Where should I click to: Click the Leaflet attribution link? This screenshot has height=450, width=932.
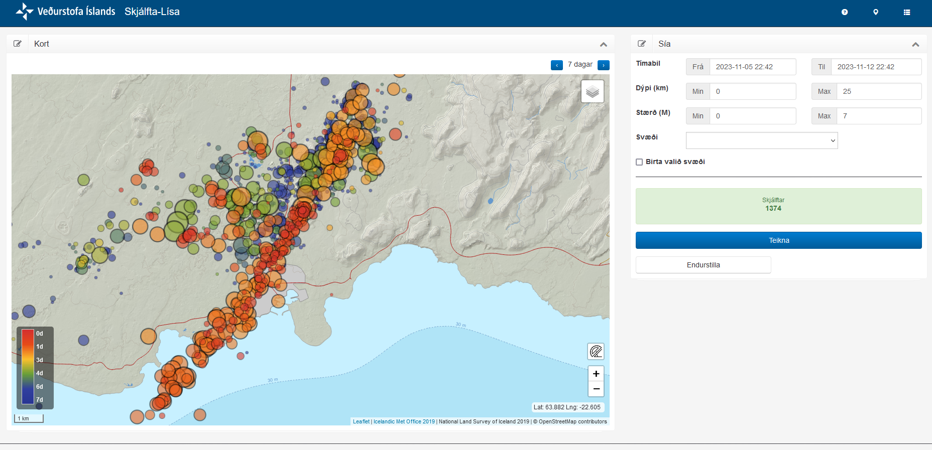pyautogui.click(x=361, y=421)
